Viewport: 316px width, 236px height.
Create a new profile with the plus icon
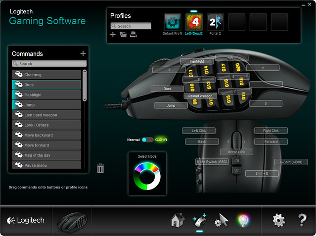[x=113, y=35]
